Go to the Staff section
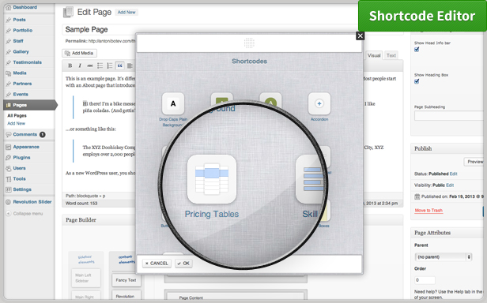Image resolution: width=487 pixels, height=303 pixels. click(x=18, y=40)
